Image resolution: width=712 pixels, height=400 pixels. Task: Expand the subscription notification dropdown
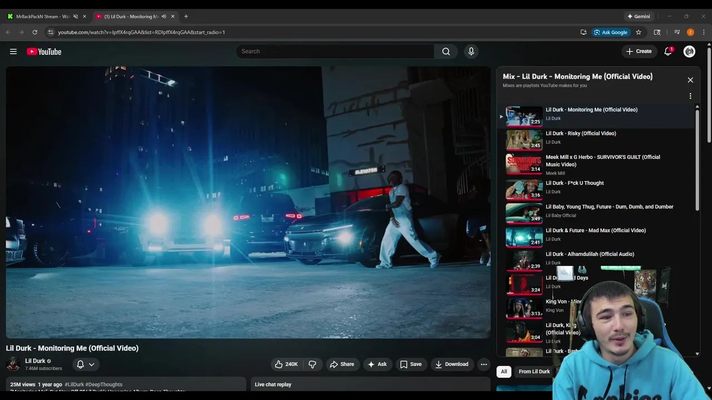point(86,364)
